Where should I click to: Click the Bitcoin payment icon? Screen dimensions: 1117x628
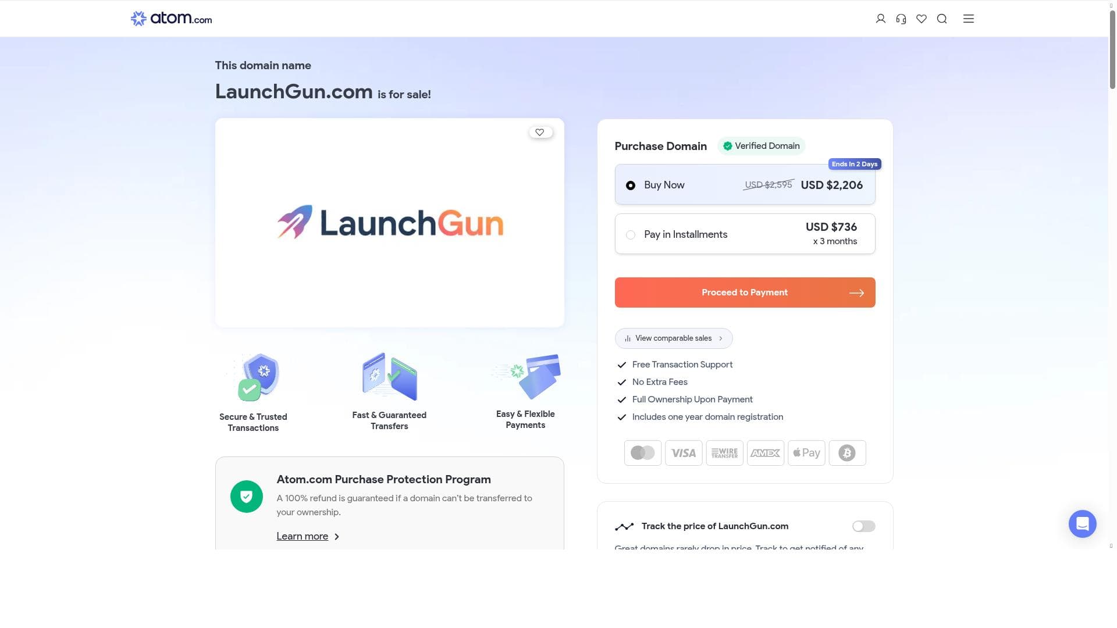click(x=846, y=453)
